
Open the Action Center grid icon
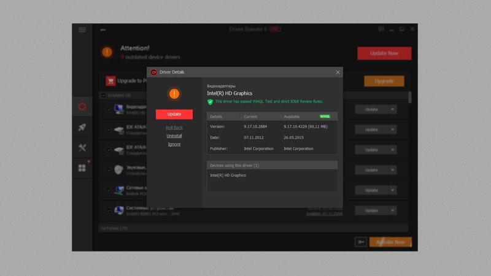click(82, 168)
